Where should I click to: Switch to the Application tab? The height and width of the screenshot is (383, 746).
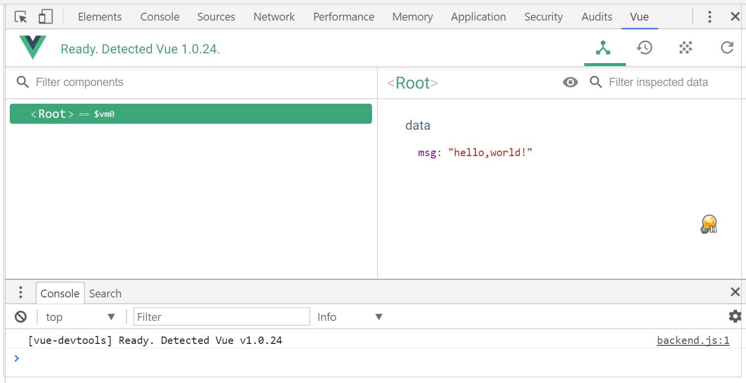point(478,17)
